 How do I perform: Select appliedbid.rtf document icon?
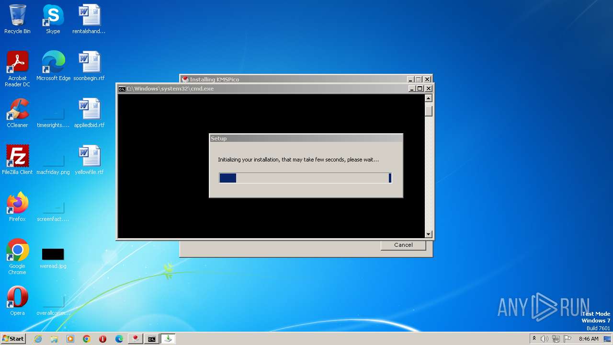(x=89, y=113)
